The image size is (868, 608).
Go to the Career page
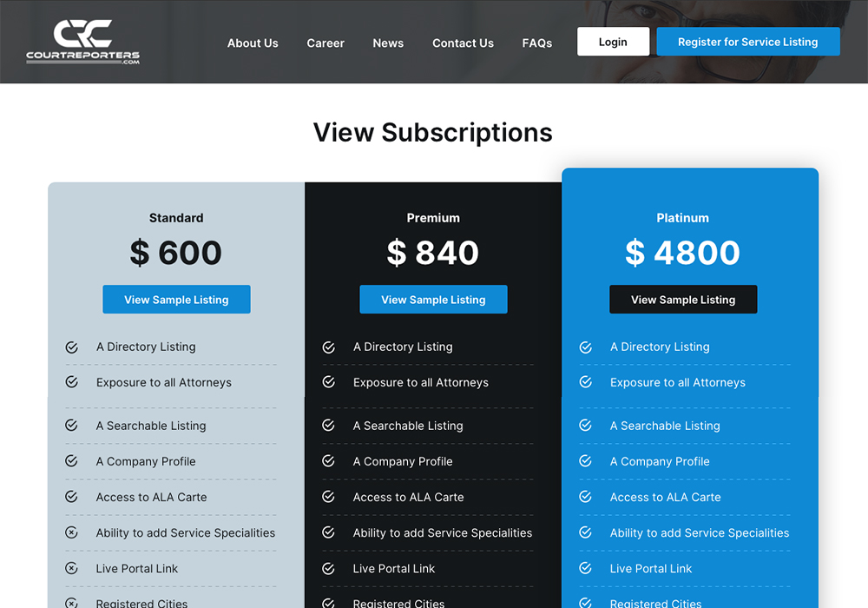pos(325,43)
